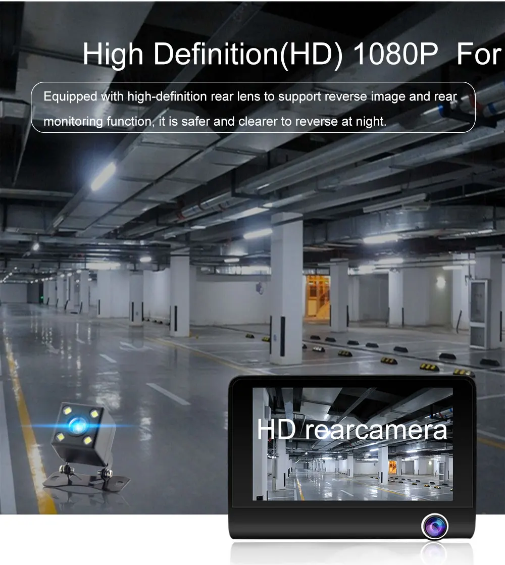Click the dashcam display screen preview
The image size is (505, 565).
[x=352, y=444]
